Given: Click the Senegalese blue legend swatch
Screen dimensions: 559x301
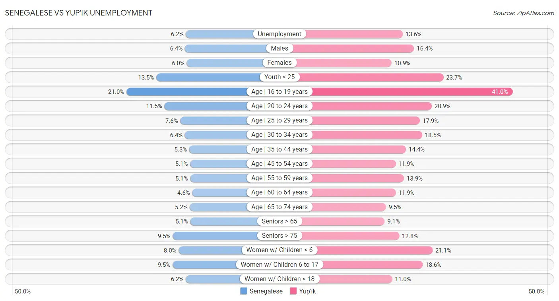Looking at the screenshot, I should coord(244,291).
